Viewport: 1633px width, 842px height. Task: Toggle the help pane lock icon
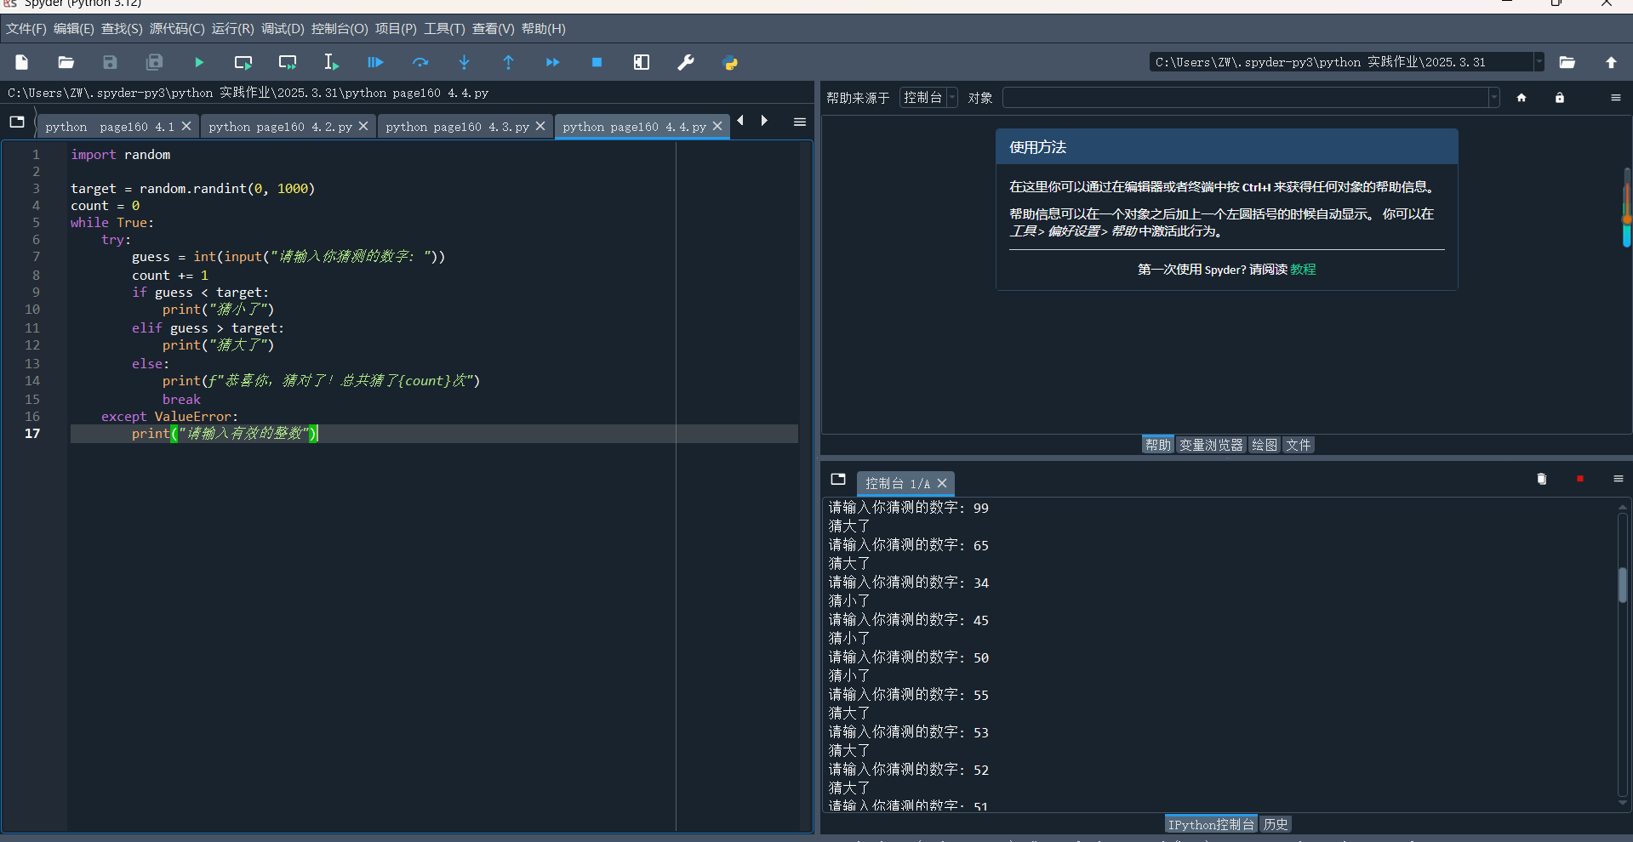coord(1560,98)
